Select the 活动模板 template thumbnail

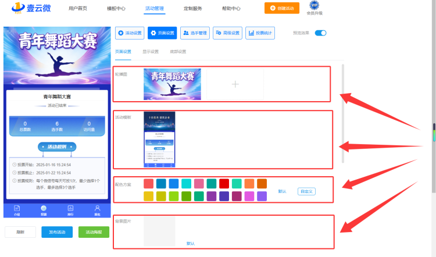click(x=159, y=140)
